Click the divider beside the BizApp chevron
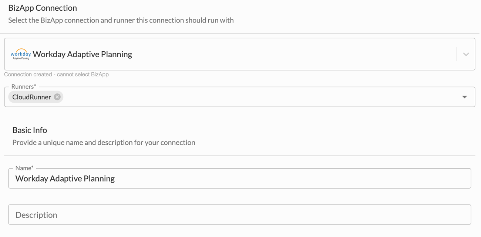Screen dimensions: 481x237 click(457, 54)
